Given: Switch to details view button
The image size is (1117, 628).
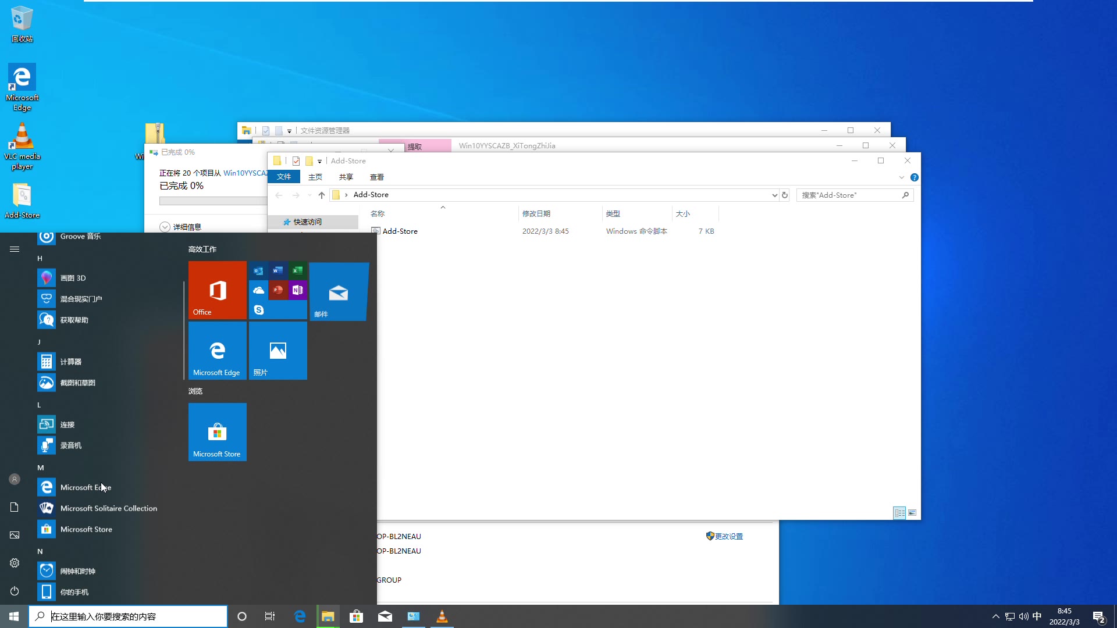Looking at the screenshot, I should click(899, 513).
